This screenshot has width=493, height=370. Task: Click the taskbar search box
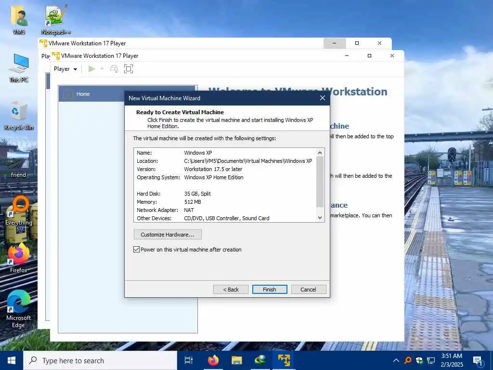[x=100, y=360]
